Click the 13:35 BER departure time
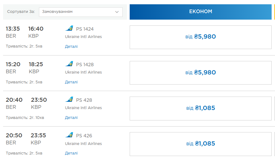 (13, 29)
